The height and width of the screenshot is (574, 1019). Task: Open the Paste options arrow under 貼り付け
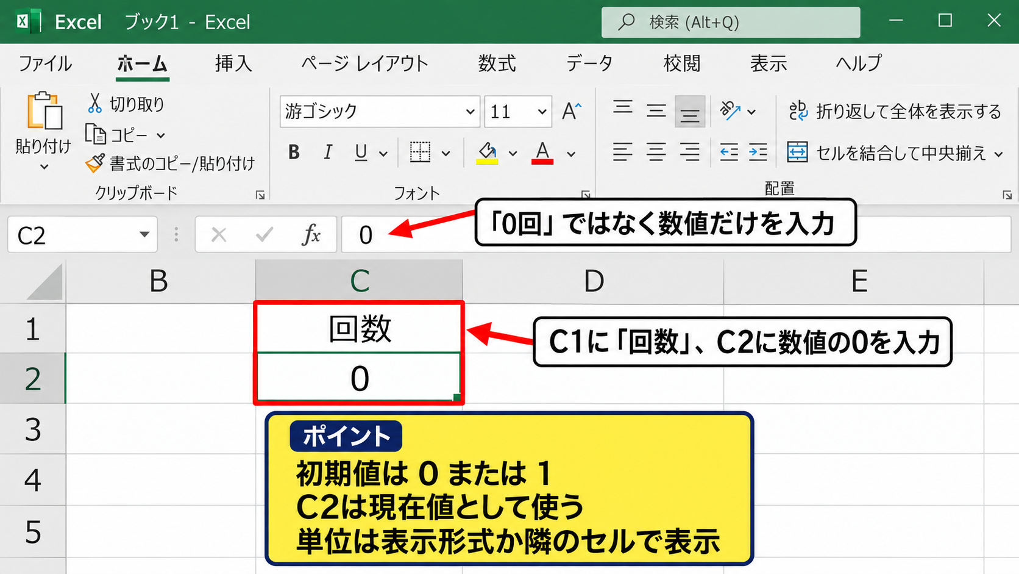[x=44, y=167]
